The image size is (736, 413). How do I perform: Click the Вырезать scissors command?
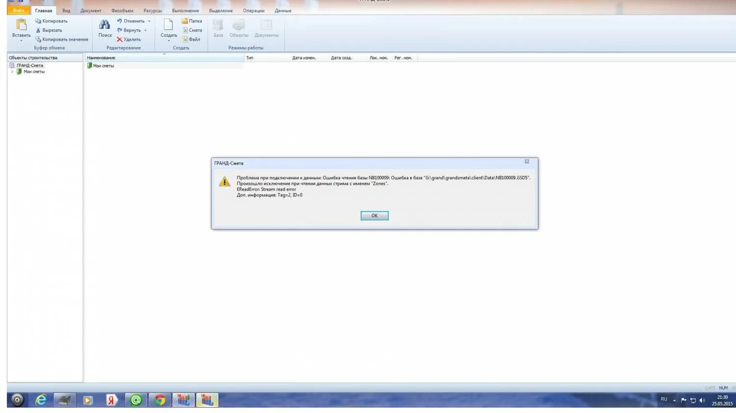coord(49,30)
